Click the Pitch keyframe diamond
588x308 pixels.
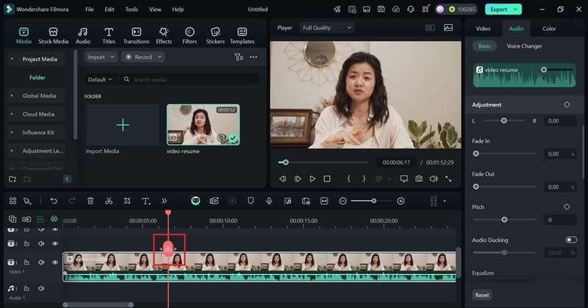567,207
